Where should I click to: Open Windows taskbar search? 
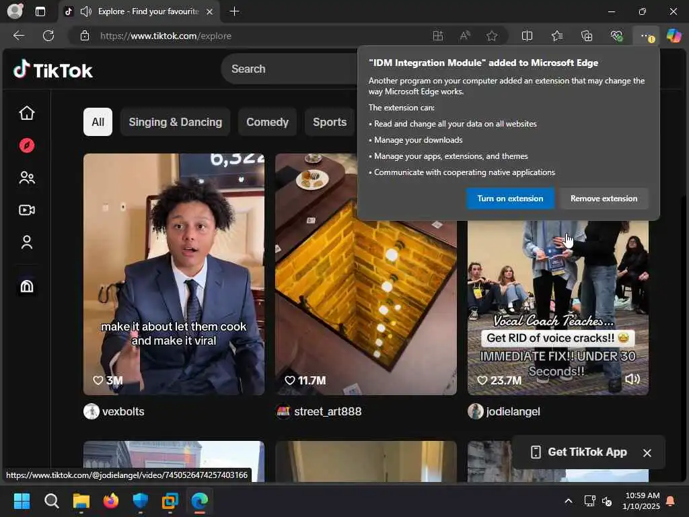click(51, 501)
